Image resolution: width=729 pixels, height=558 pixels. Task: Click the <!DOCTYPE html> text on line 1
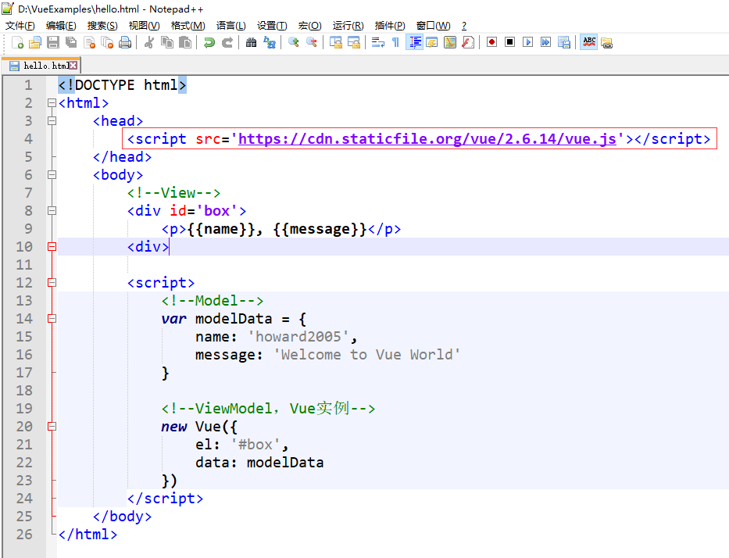point(122,85)
